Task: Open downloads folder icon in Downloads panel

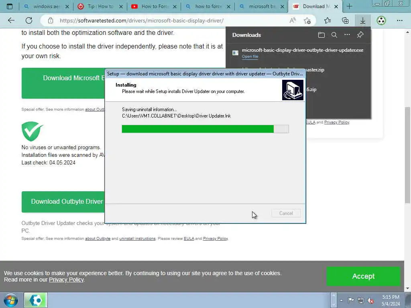Action: click(x=321, y=35)
